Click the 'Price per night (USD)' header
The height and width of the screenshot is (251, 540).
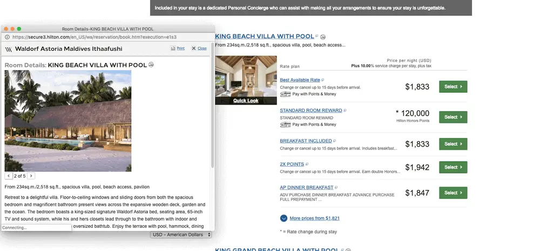tap(409, 60)
